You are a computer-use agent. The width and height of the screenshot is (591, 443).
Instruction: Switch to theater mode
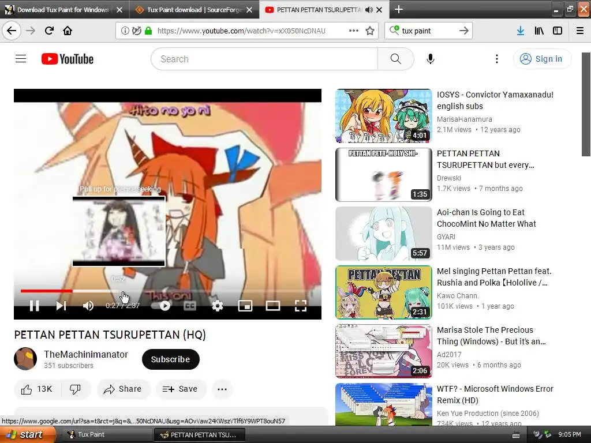coord(273,306)
